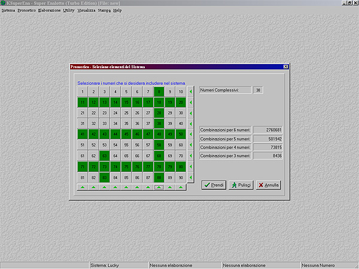Open the Pronostico menu
359x269 pixels.
pos(26,11)
